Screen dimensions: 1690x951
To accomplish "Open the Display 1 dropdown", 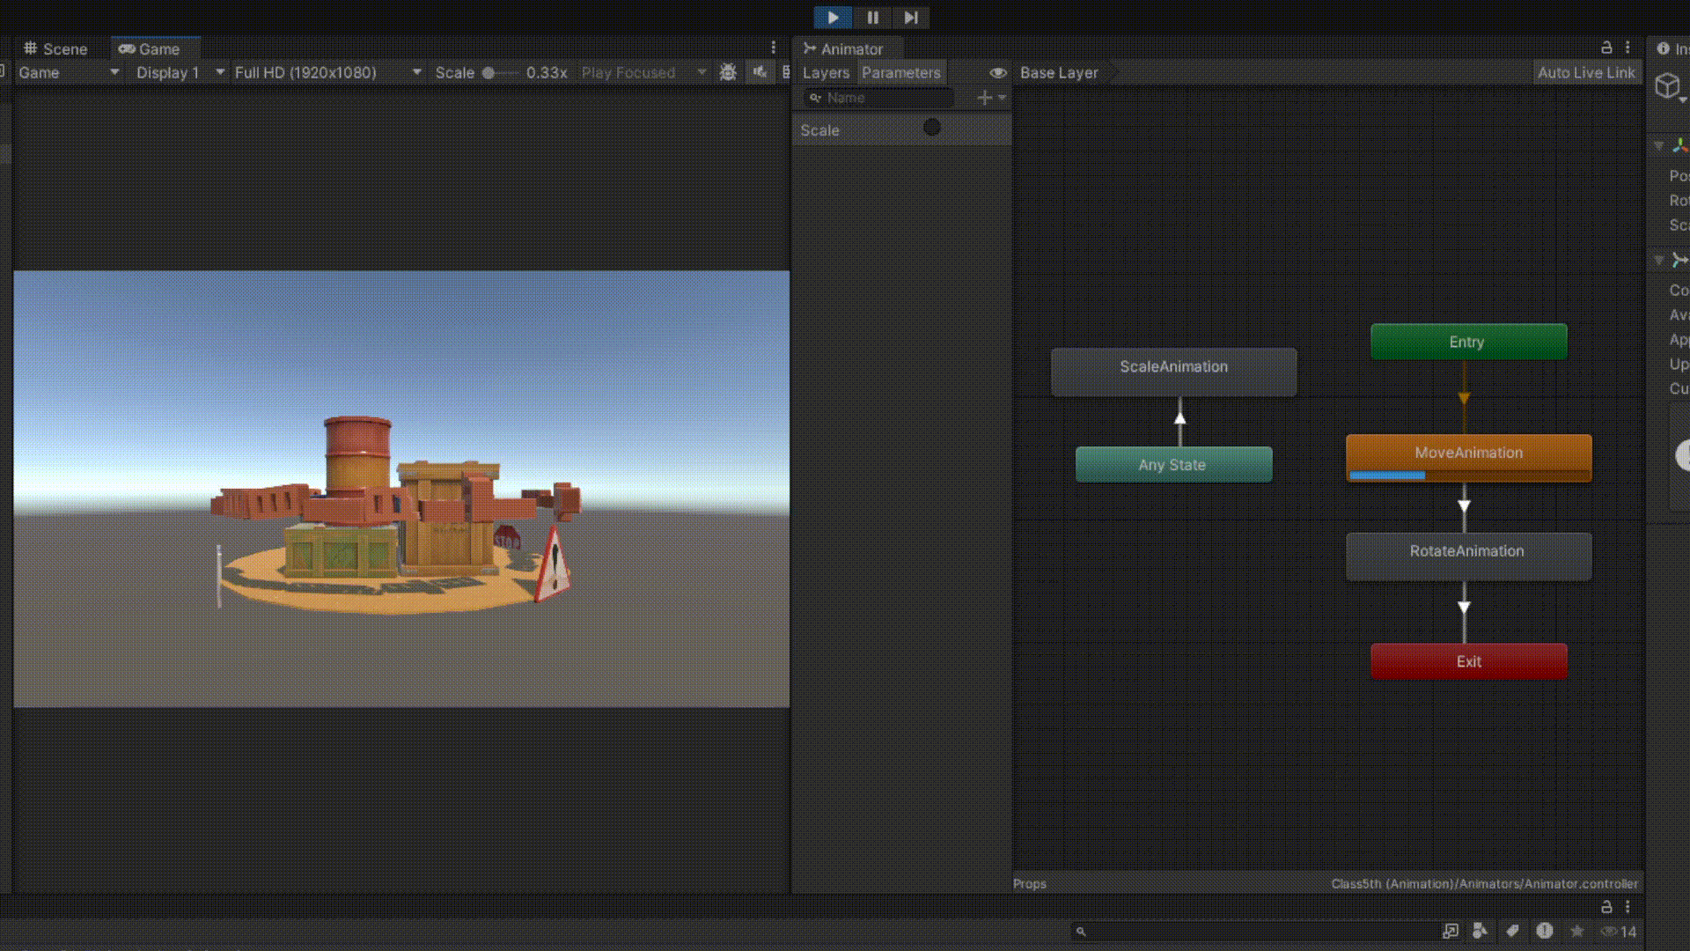I will point(180,72).
